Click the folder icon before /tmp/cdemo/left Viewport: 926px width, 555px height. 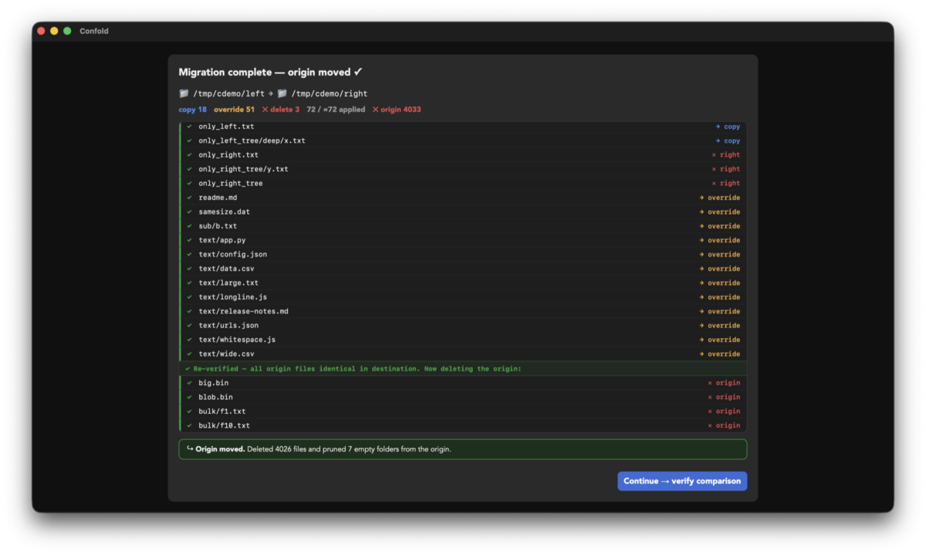tap(184, 93)
